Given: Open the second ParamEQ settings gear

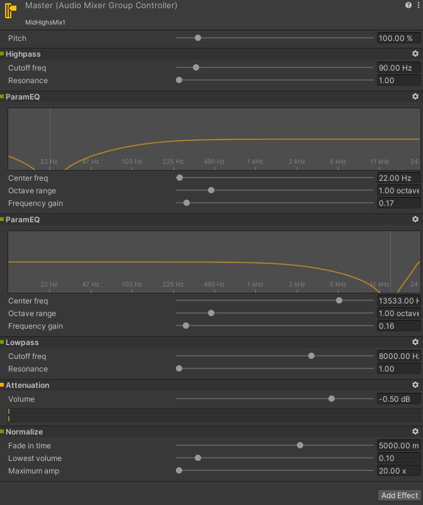Looking at the screenshot, I should click(415, 219).
